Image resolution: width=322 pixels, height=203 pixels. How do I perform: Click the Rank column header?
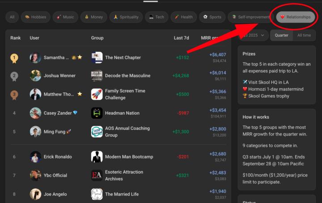pyautogui.click(x=15, y=38)
